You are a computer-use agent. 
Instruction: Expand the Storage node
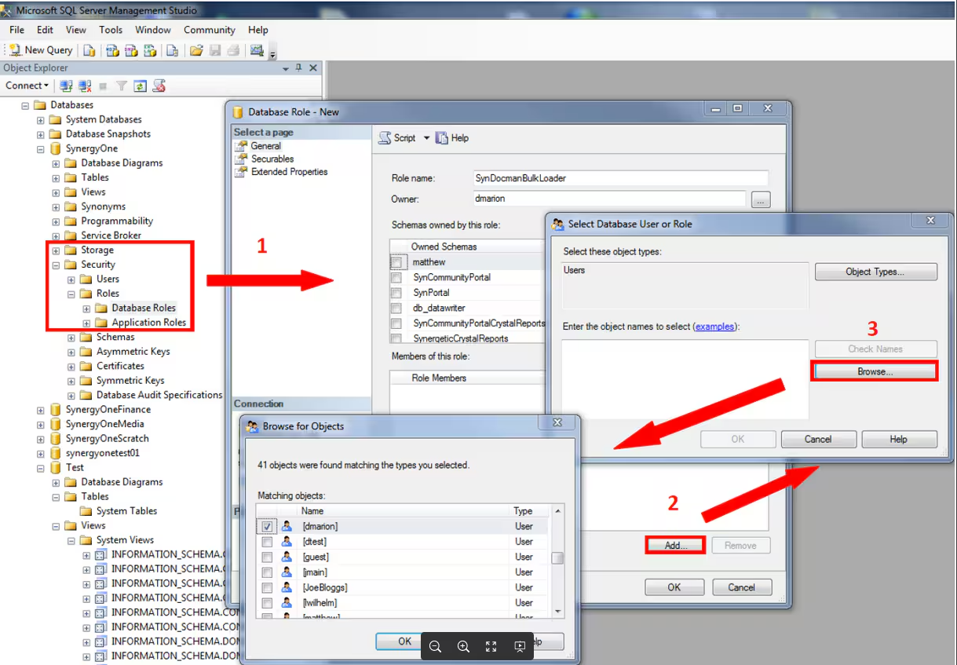(56, 250)
